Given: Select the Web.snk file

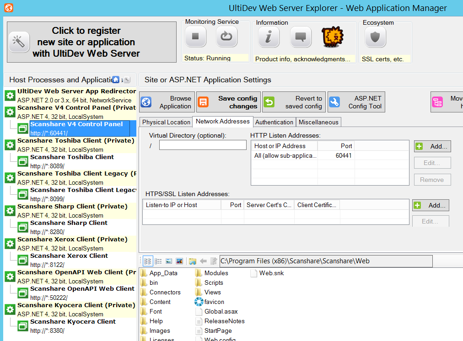Looking at the screenshot, I should pyautogui.click(x=267, y=273).
